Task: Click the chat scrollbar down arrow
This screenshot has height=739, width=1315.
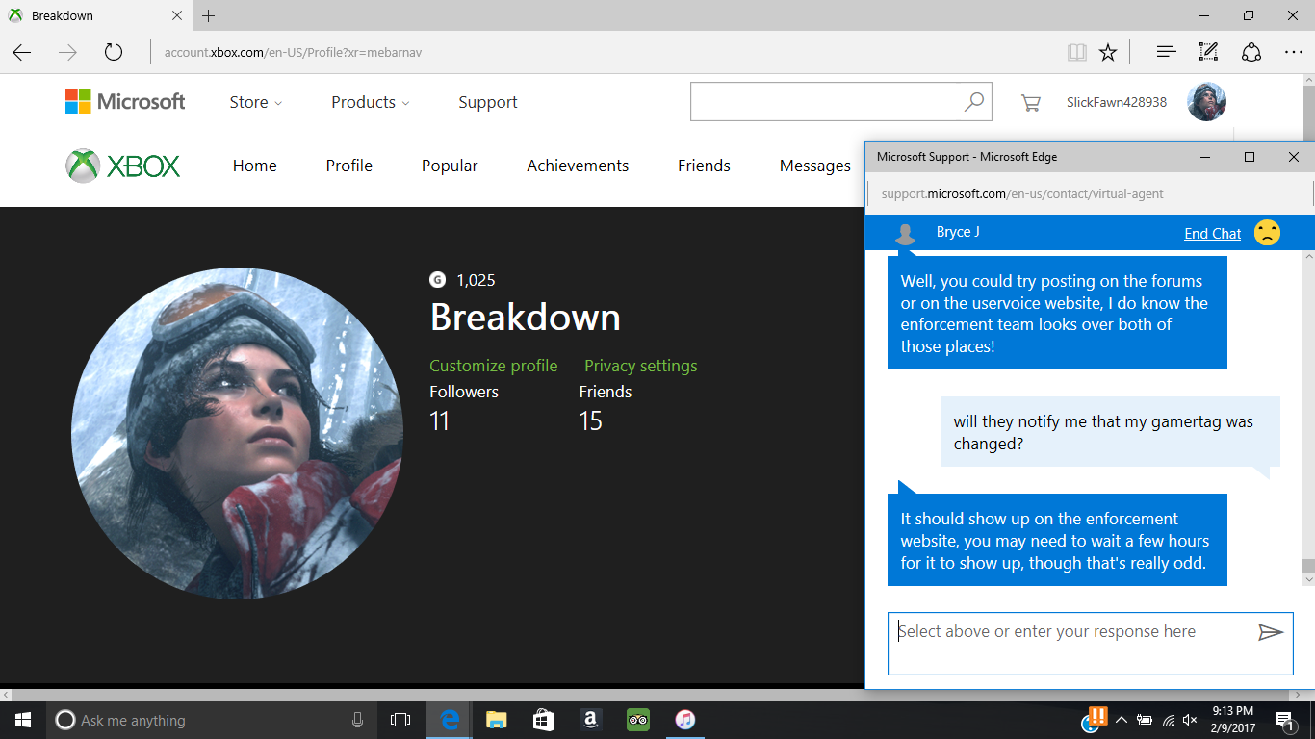Action: 1308,579
